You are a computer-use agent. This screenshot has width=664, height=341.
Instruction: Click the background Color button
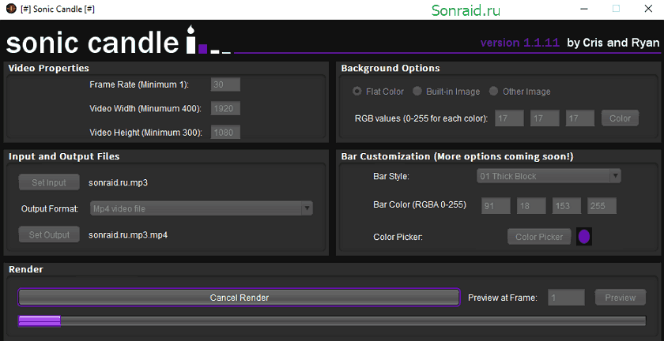coord(620,118)
